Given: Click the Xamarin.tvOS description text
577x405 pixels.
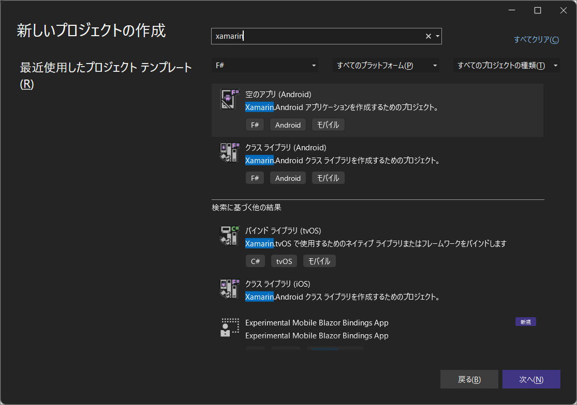Looking at the screenshot, I should 376,243.
